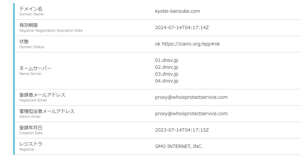This screenshot has height=162, width=308.
Task: Click the ネームサーバー row label
Action: (x=35, y=68)
